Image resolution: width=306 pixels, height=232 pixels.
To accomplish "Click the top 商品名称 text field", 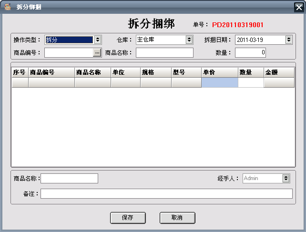I will click(164, 53).
